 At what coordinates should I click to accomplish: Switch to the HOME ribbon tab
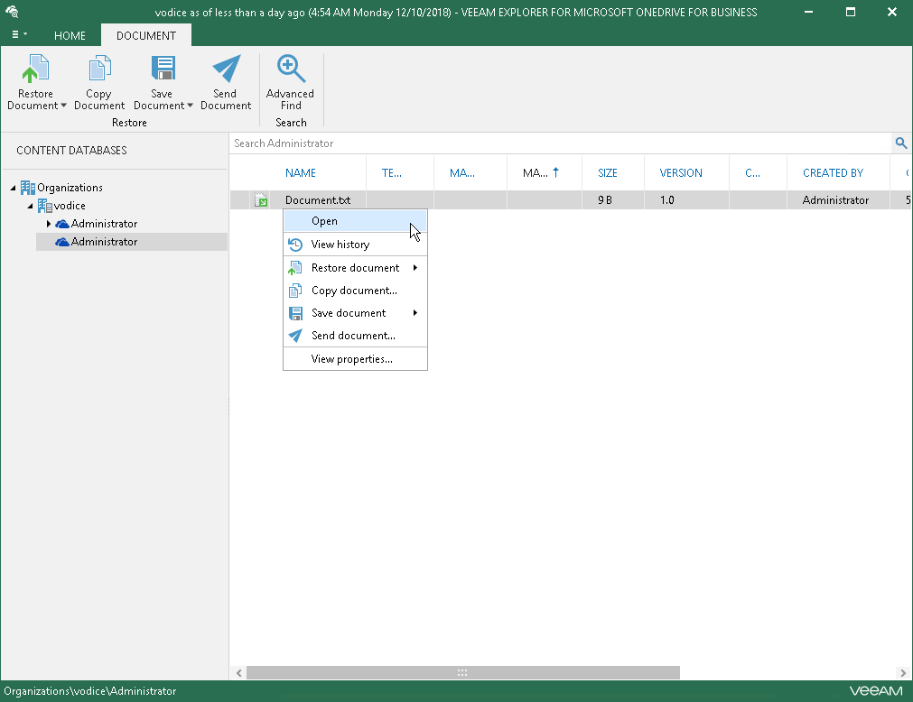(x=70, y=35)
